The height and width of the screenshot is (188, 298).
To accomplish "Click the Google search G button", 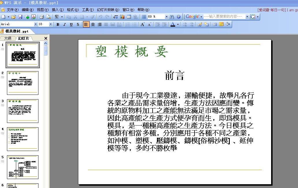I will point(253,17).
